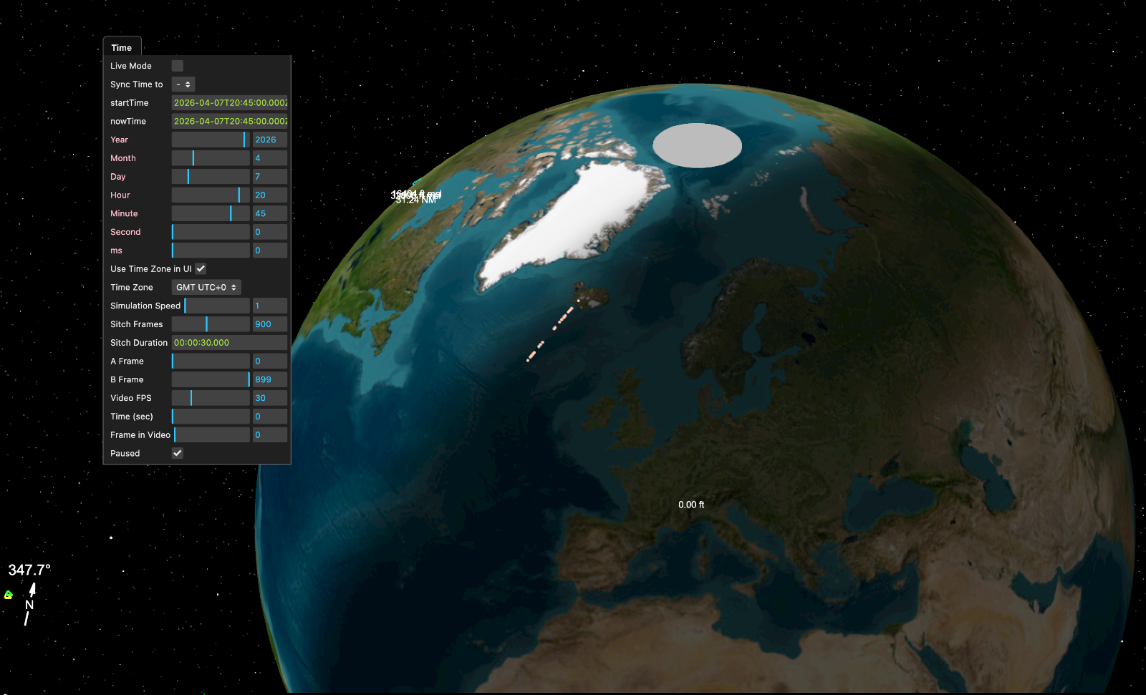Uncheck the Paused checkbox
The image size is (1146, 695).
[177, 452]
